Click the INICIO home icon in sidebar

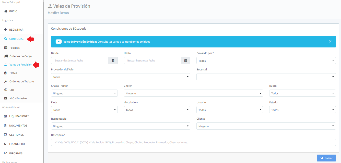[x=6, y=11]
